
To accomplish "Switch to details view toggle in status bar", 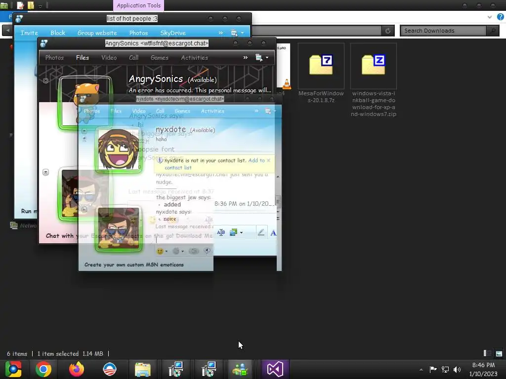I will (487, 353).
